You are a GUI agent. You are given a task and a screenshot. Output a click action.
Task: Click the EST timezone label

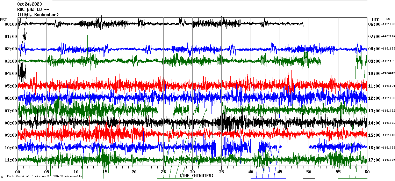(x=3, y=20)
